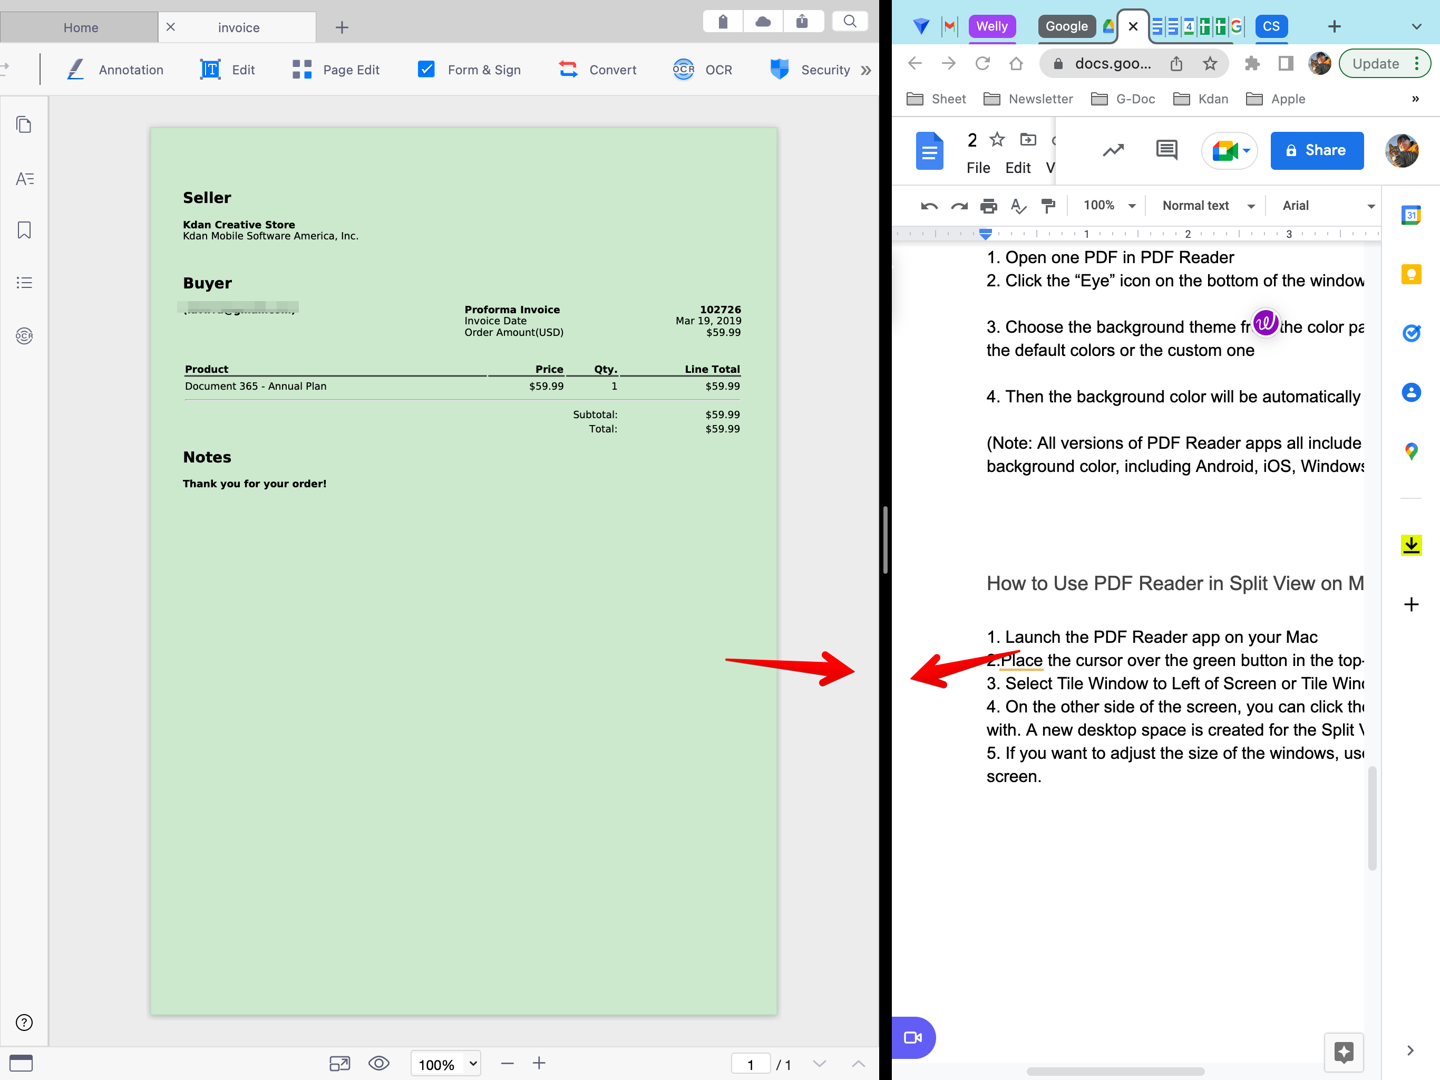Click the fit-to-window icon in bottom bar

coord(340,1064)
